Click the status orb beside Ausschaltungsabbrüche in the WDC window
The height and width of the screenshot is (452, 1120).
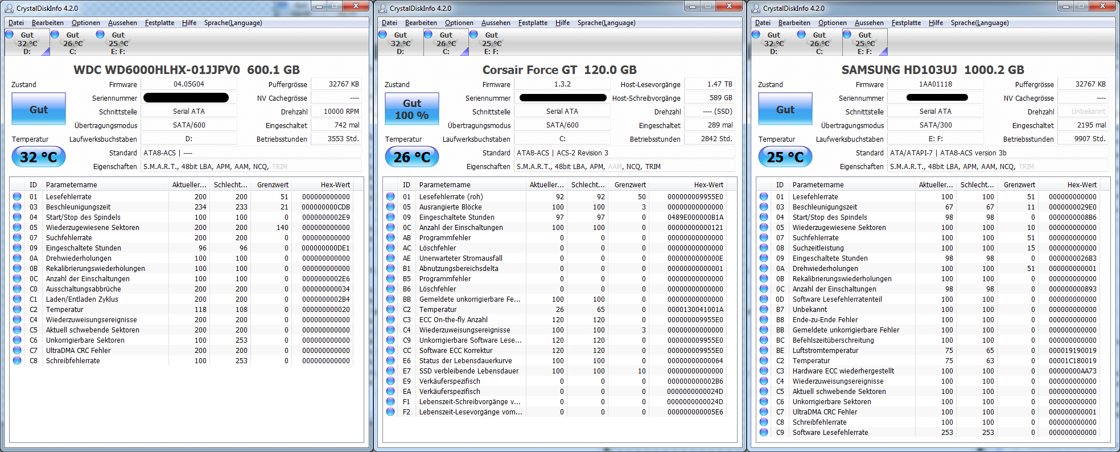click(17, 289)
